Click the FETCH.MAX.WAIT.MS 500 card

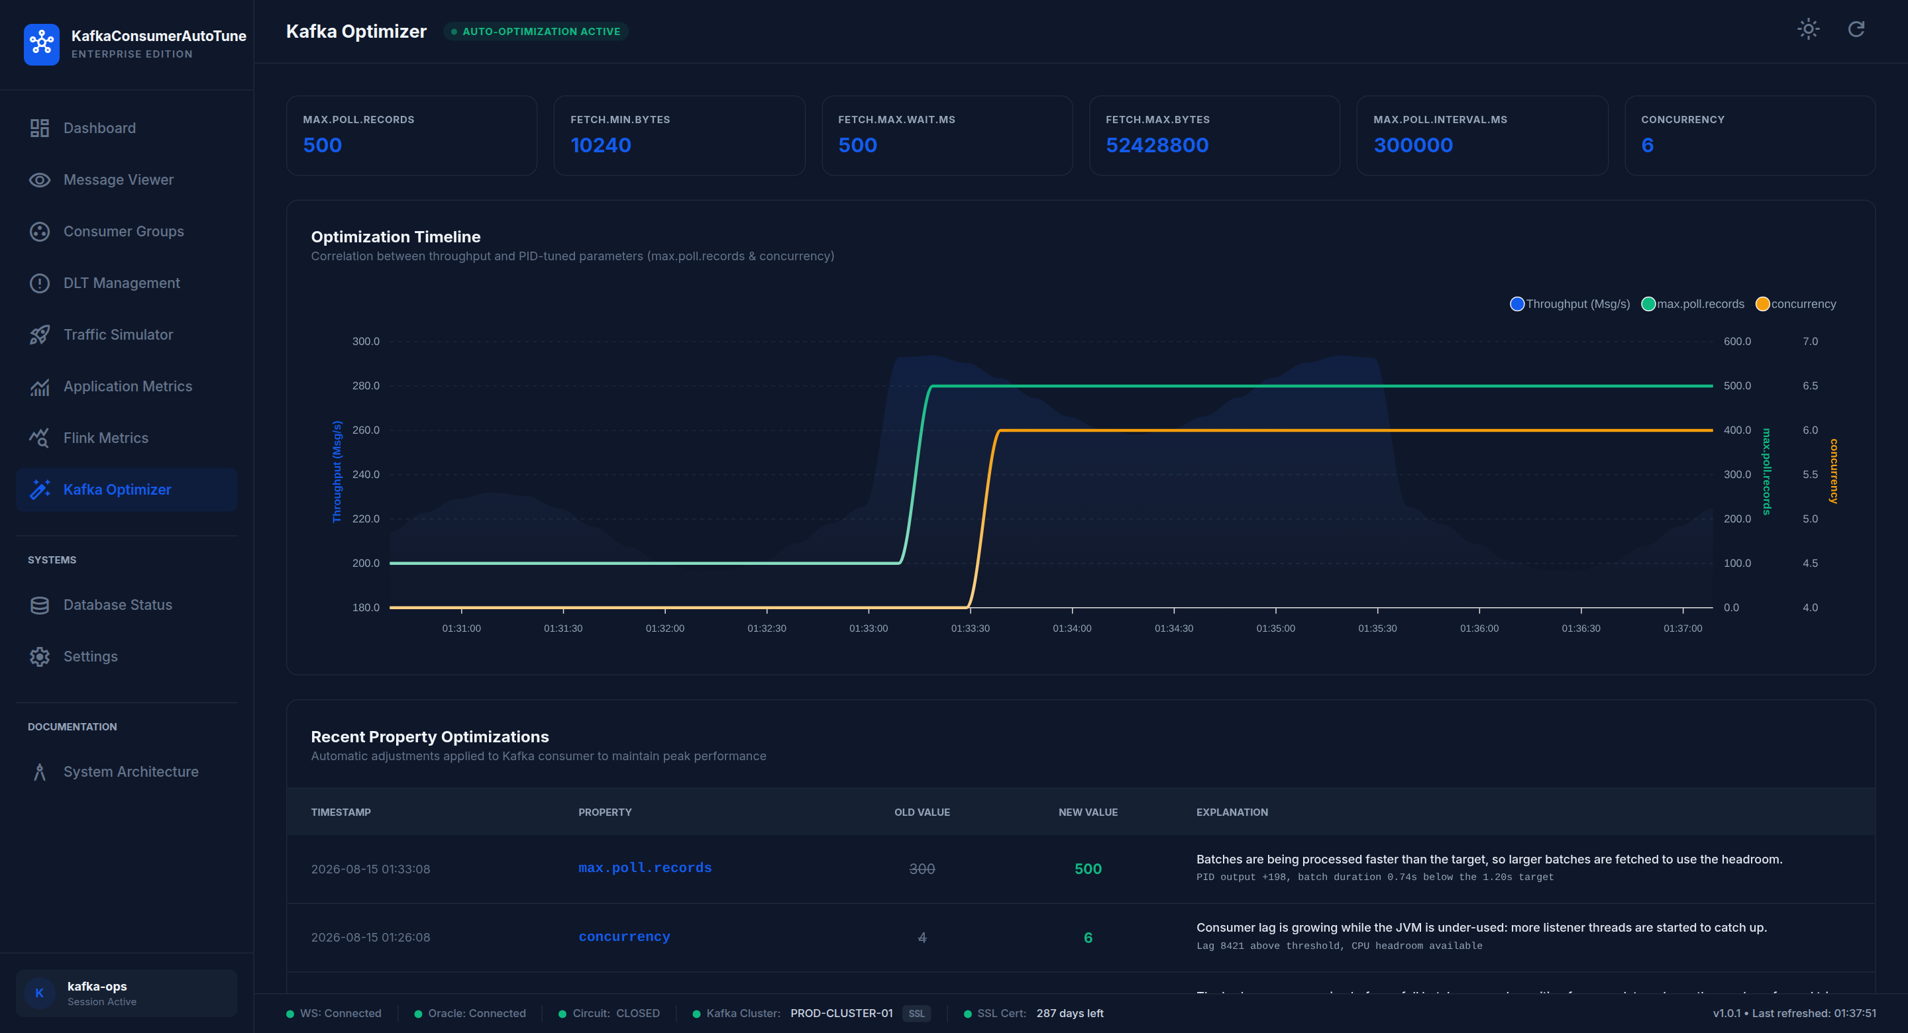947,136
